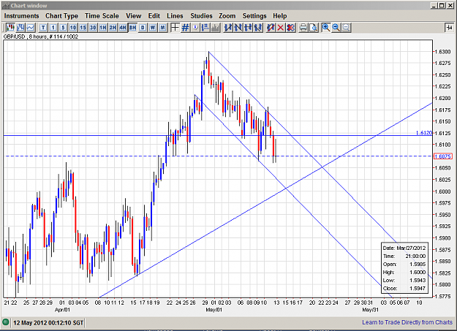Select the horizontal line drawing tool

248,28
